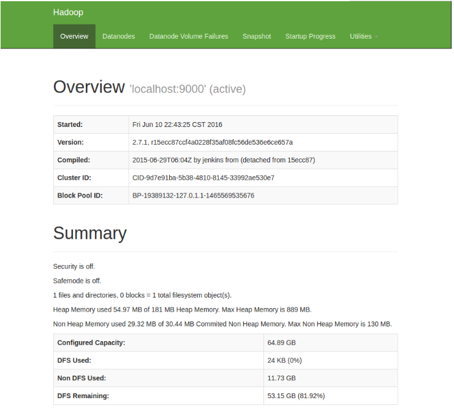Switch to the Snapshot tab
The height and width of the screenshot is (408, 454).
click(256, 36)
